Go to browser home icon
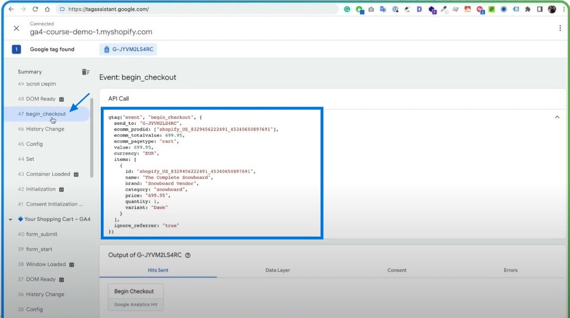570x318 pixels. 47,9
